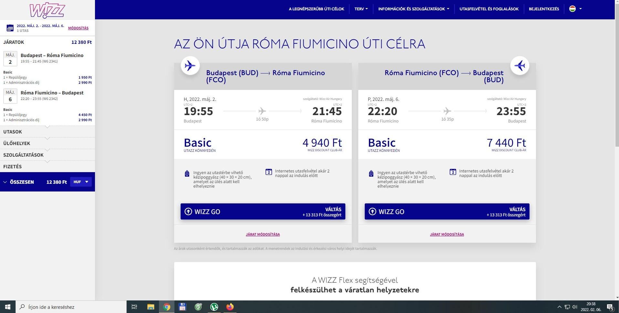Click the WIZZ Flex promotional heading
The image size is (619, 313).
point(355,285)
